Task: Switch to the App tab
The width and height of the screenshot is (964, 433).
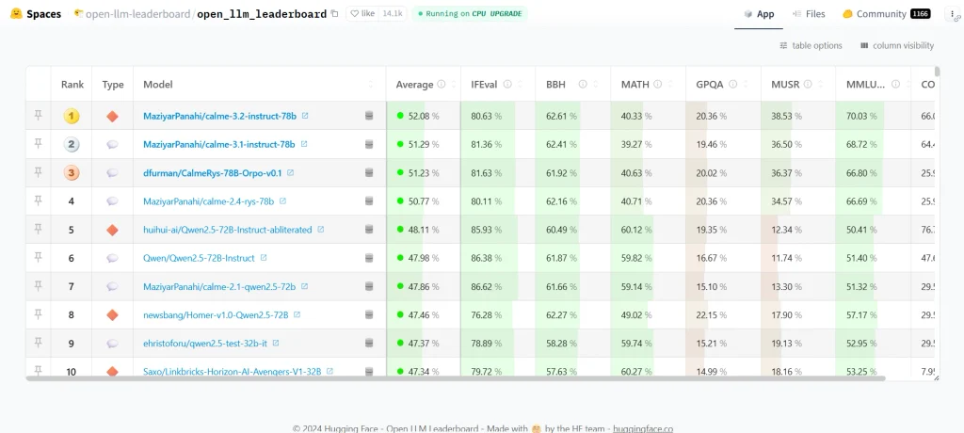Action: pyautogui.click(x=759, y=14)
